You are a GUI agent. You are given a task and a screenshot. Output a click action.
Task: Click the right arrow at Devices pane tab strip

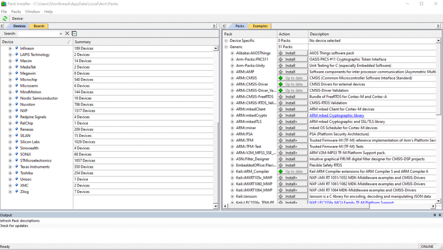point(215,26)
